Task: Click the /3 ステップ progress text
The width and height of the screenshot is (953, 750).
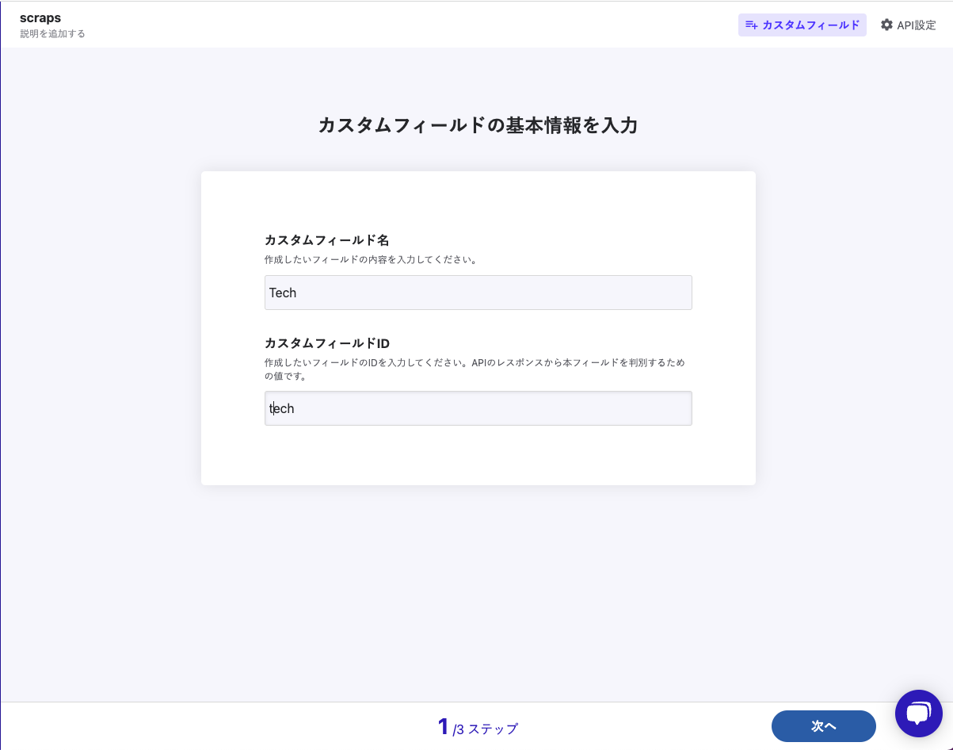Action: point(486,729)
